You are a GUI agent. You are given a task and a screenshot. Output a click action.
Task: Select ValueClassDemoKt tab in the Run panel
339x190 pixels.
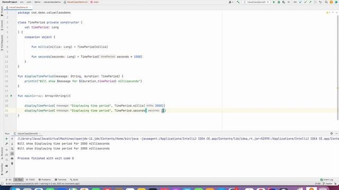(x=27, y=134)
